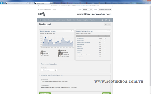Click the www.titaniumcrowbar.com page heading

click(94, 14)
